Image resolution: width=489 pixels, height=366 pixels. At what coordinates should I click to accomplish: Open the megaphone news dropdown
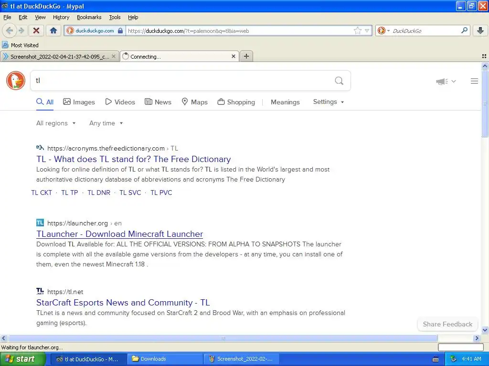(x=446, y=81)
